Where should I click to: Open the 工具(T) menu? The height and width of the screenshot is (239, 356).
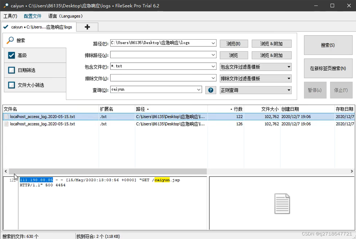coord(10,16)
